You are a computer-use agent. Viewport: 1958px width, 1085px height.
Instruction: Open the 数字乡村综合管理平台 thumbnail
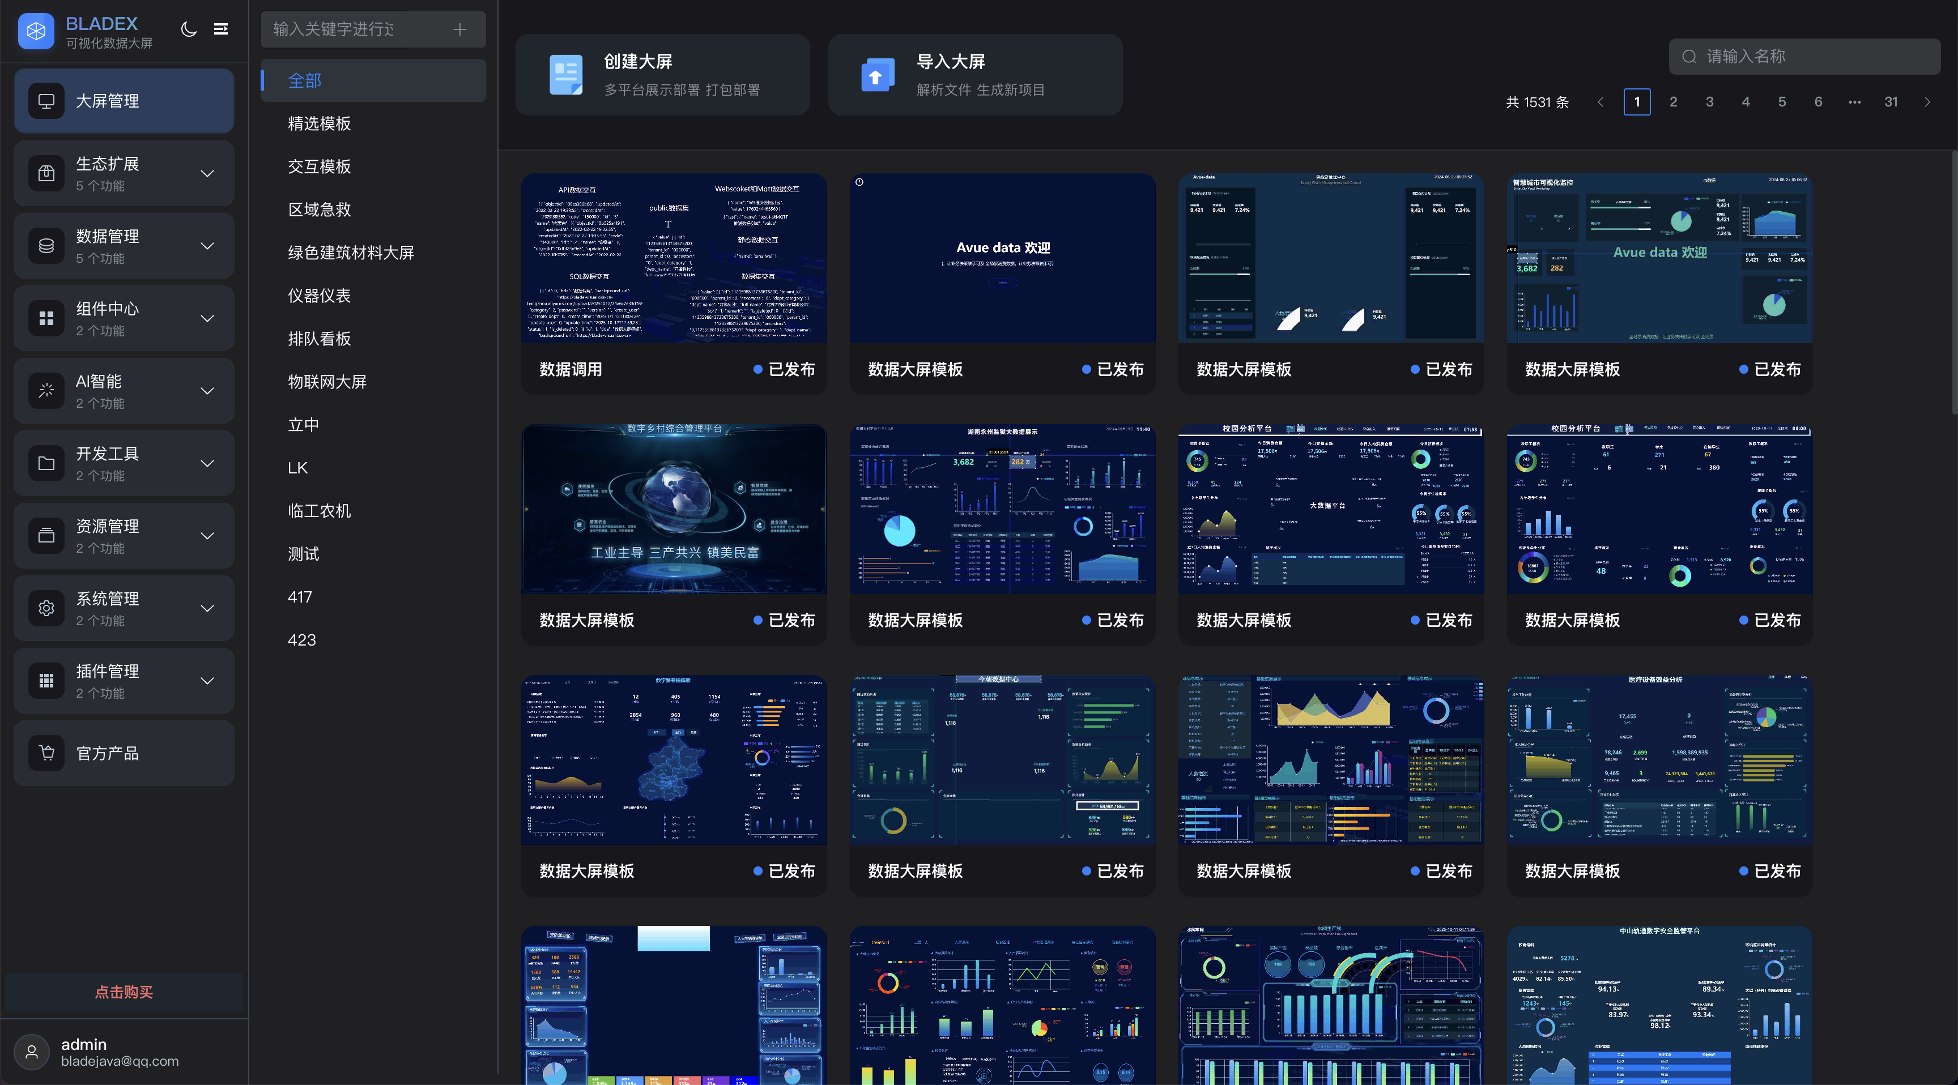674,509
